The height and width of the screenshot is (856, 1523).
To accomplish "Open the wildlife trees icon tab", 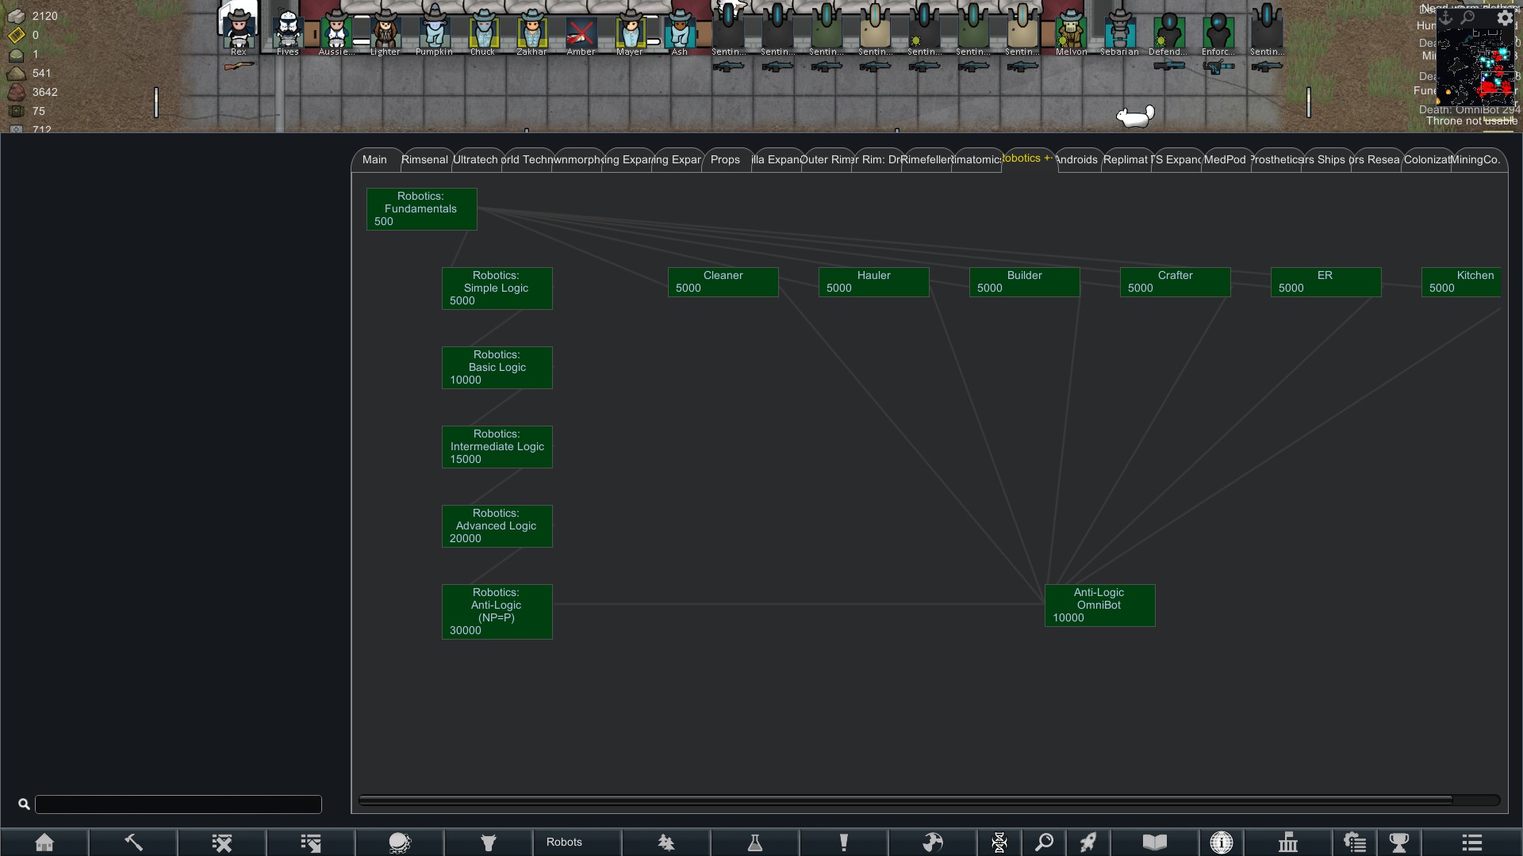I will coord(666,843).
